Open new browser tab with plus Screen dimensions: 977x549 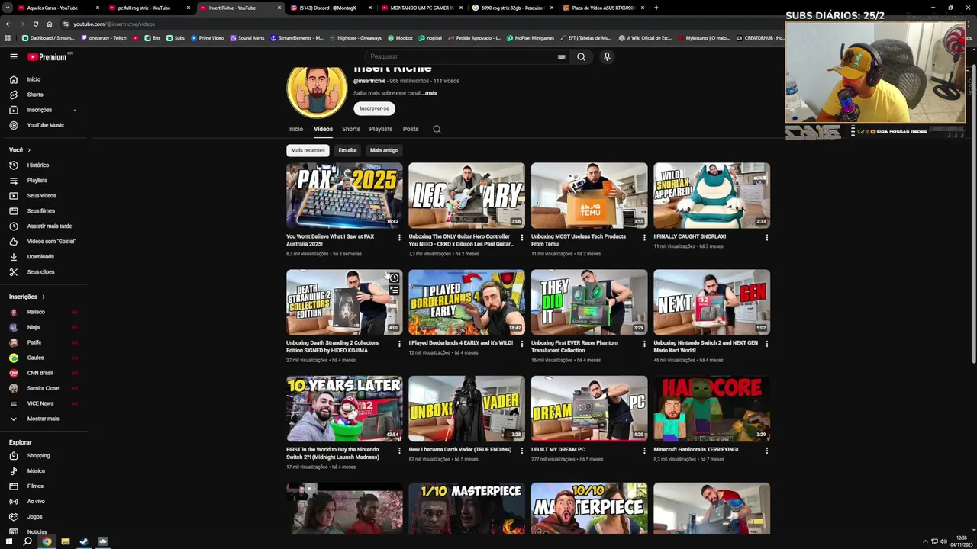(656, 8)
